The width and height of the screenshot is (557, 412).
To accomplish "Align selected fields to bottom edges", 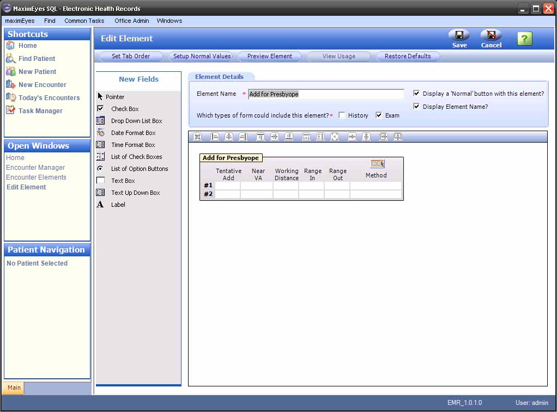I will [x=289, y=137].
